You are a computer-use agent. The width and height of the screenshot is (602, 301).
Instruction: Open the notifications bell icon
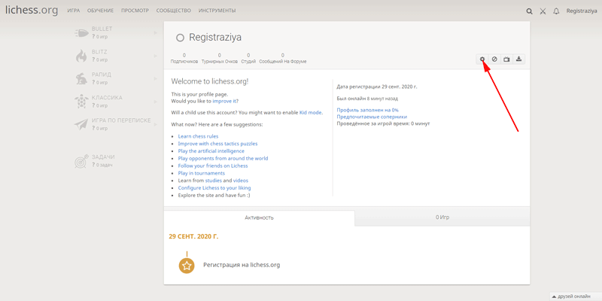click(x=556, y=11)
